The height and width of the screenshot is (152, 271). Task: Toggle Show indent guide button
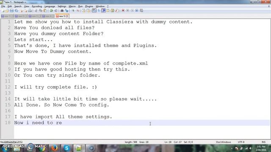coord(103,11)
